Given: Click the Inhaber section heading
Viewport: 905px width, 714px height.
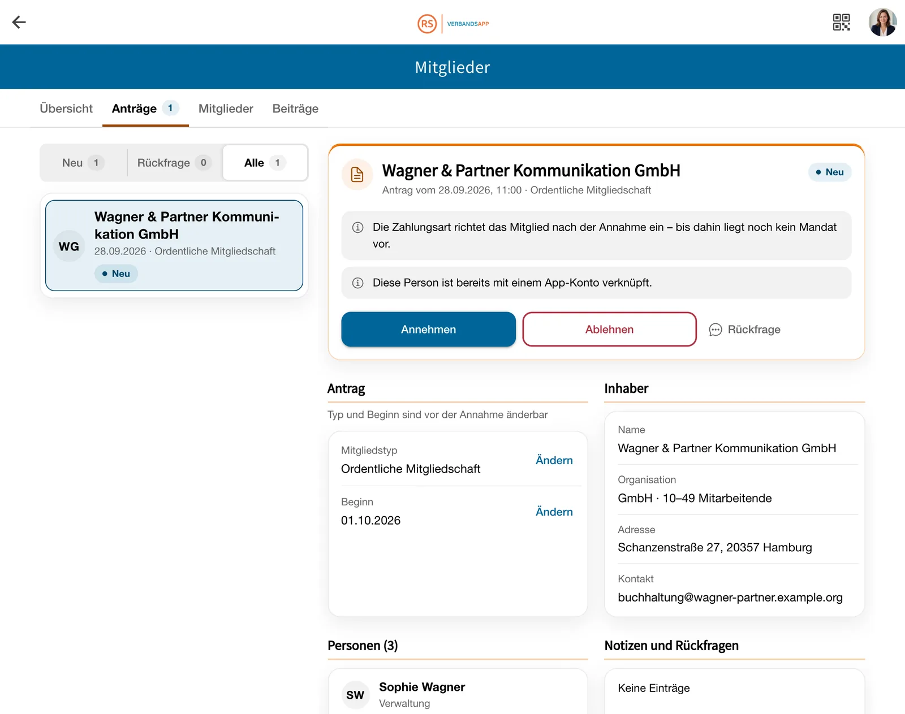Looking at the screenshot, I should (626, 388).
